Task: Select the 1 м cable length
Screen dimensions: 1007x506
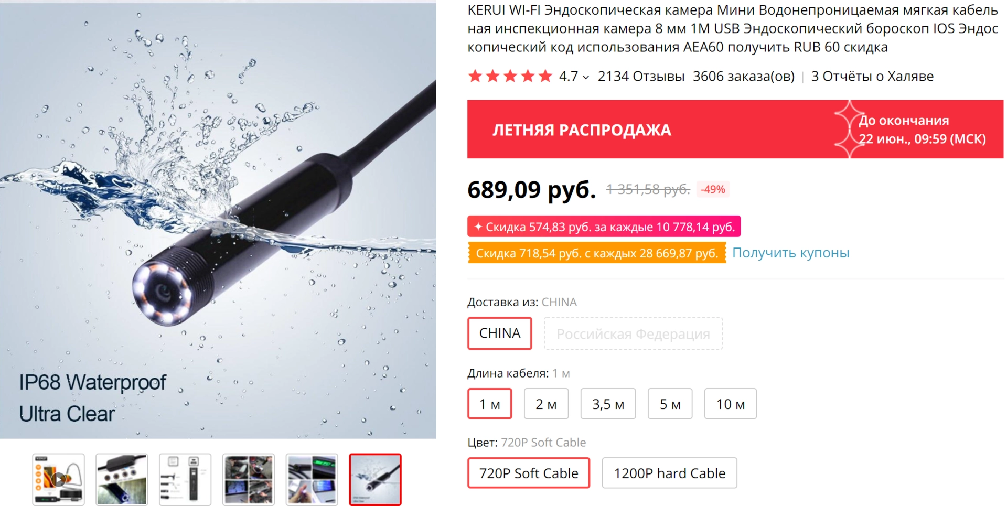Action: tap(490, 404)
